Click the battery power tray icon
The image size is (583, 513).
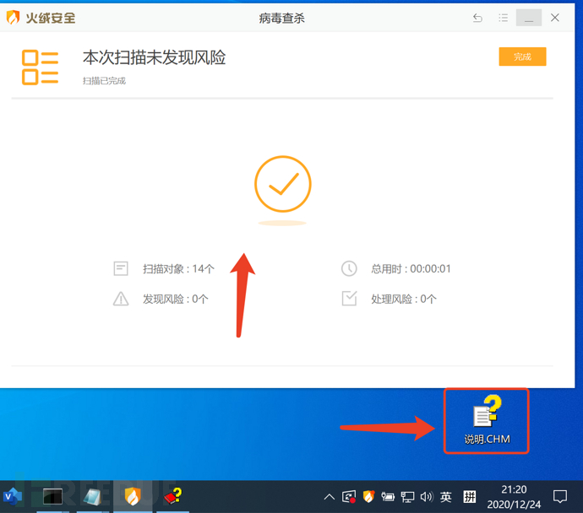[388, 497]
